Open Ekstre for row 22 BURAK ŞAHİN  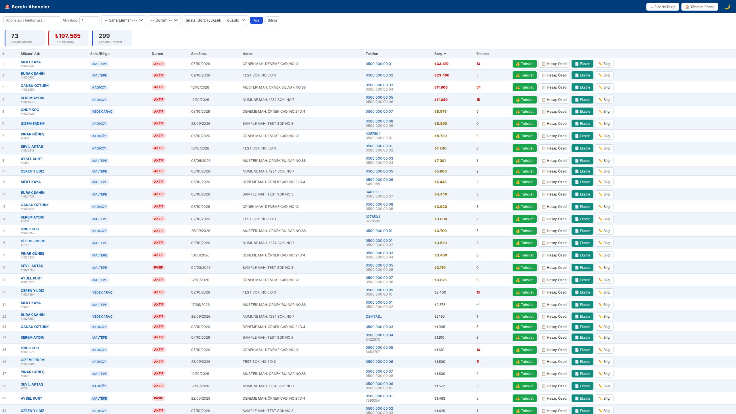(582, 317)
